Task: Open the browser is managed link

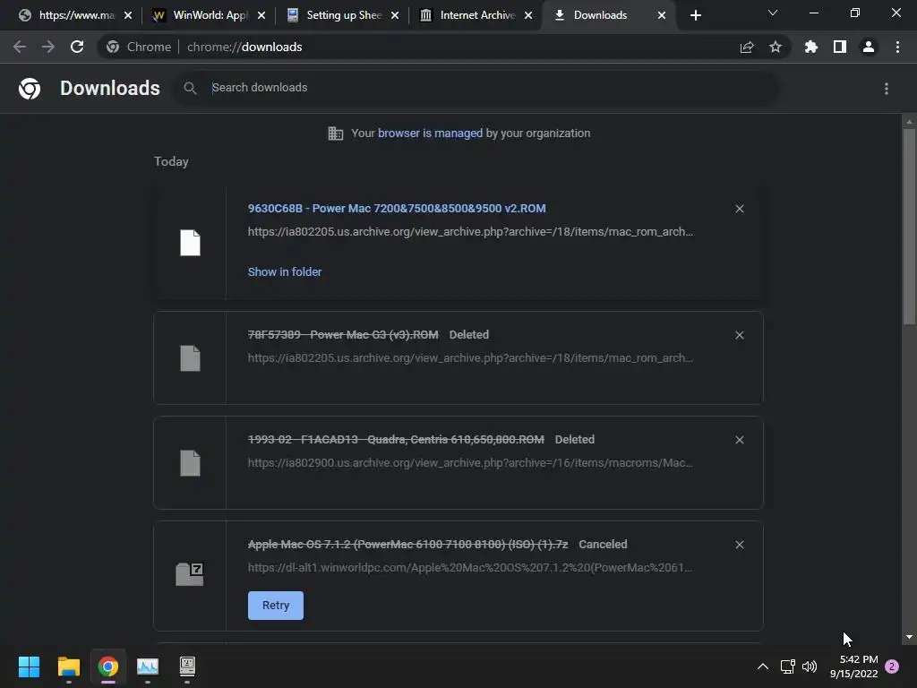Action: (x=431, y=133)
